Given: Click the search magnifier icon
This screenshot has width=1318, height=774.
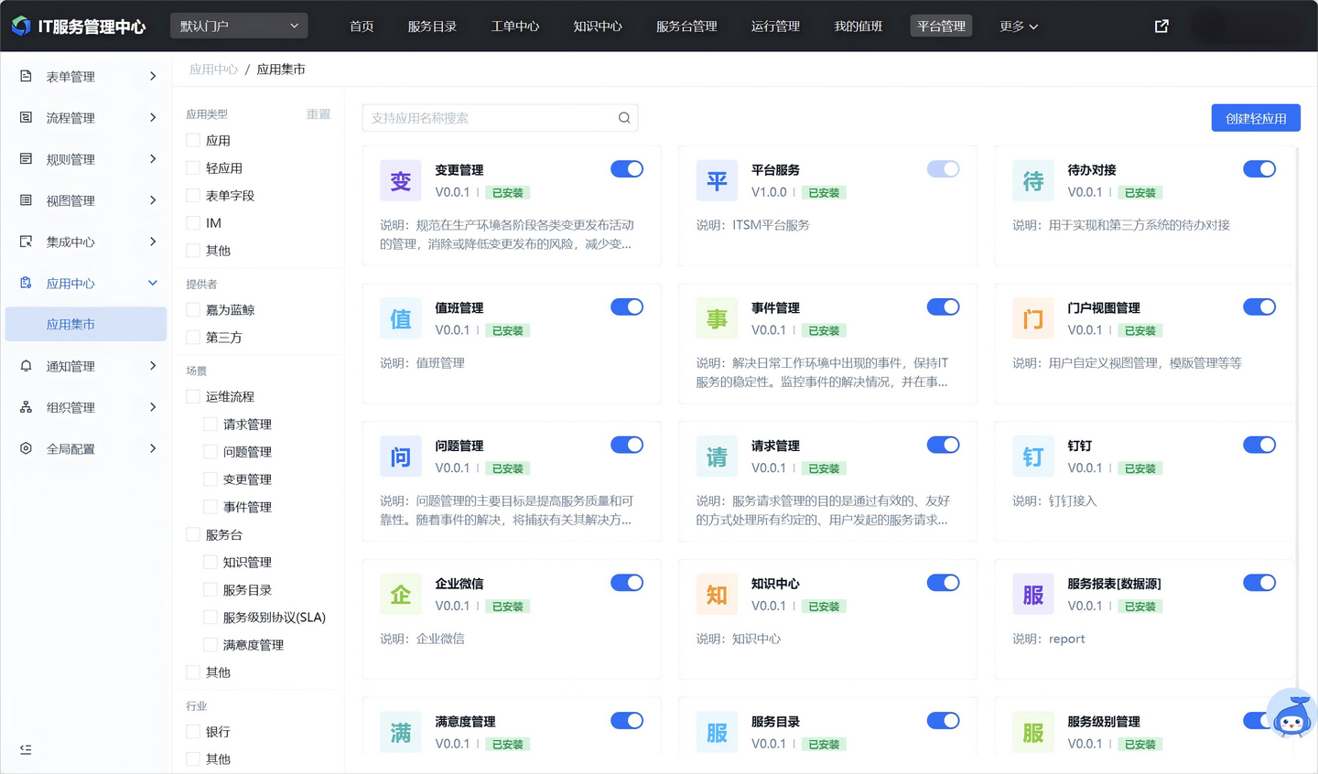Looking at the screenshot, I should [624, 118].
